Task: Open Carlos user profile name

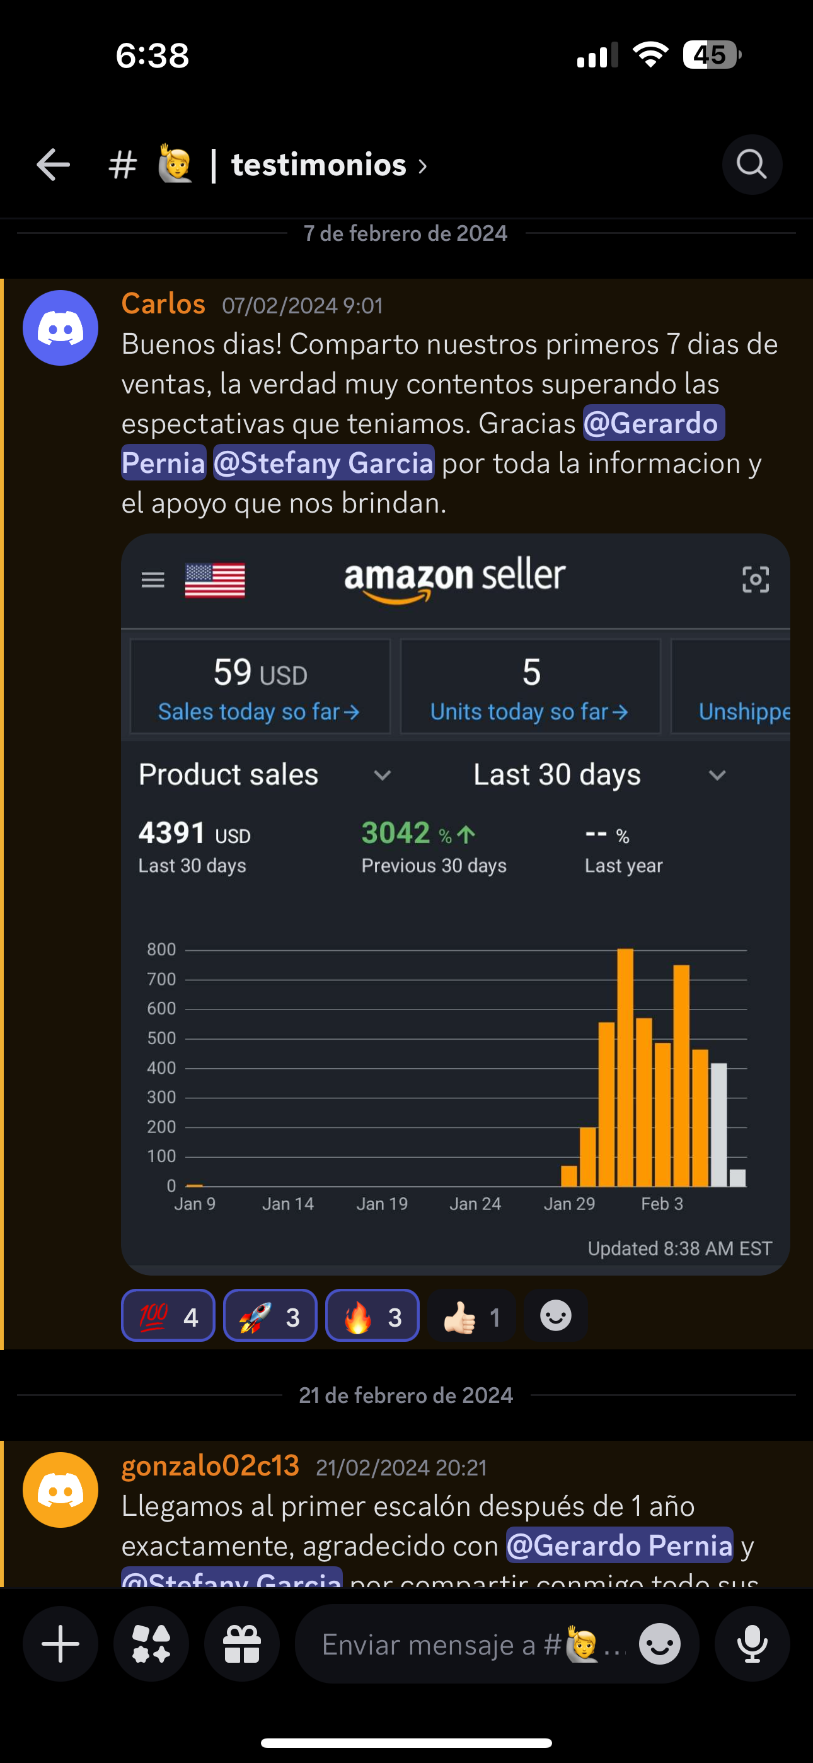Action: pyautogui.click(x=164, y=304)
